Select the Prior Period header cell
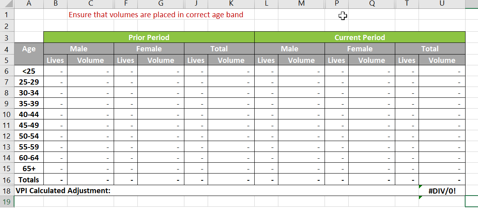The width and height of the screenshot is (478, 208). pos(149,37)
